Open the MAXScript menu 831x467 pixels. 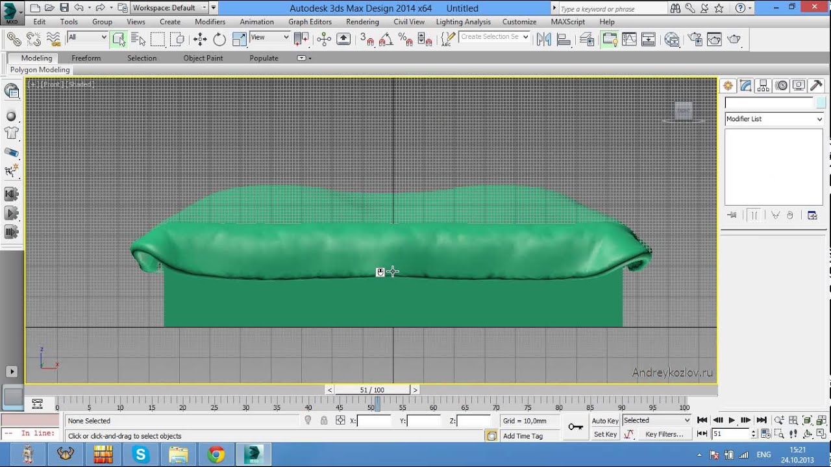tap(567, 21)
